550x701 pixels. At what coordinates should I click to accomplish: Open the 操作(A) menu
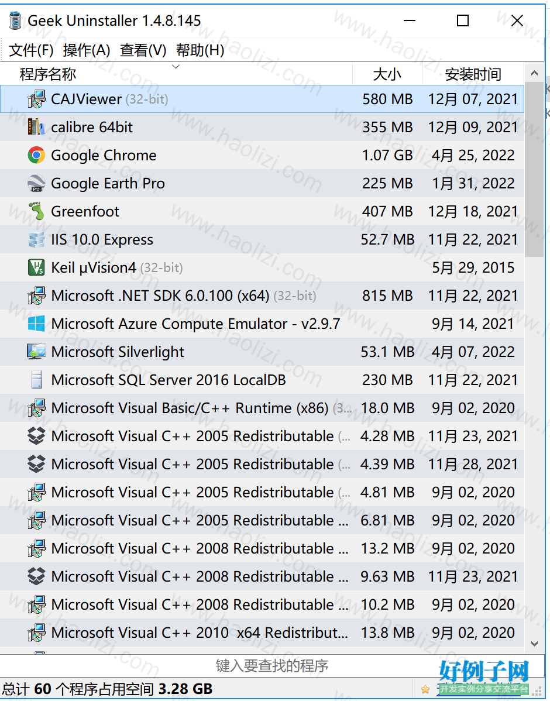point(87,50)
